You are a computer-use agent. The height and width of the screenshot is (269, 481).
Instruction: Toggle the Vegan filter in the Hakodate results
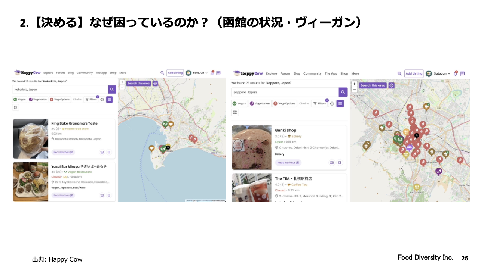[x=20, y=100]
